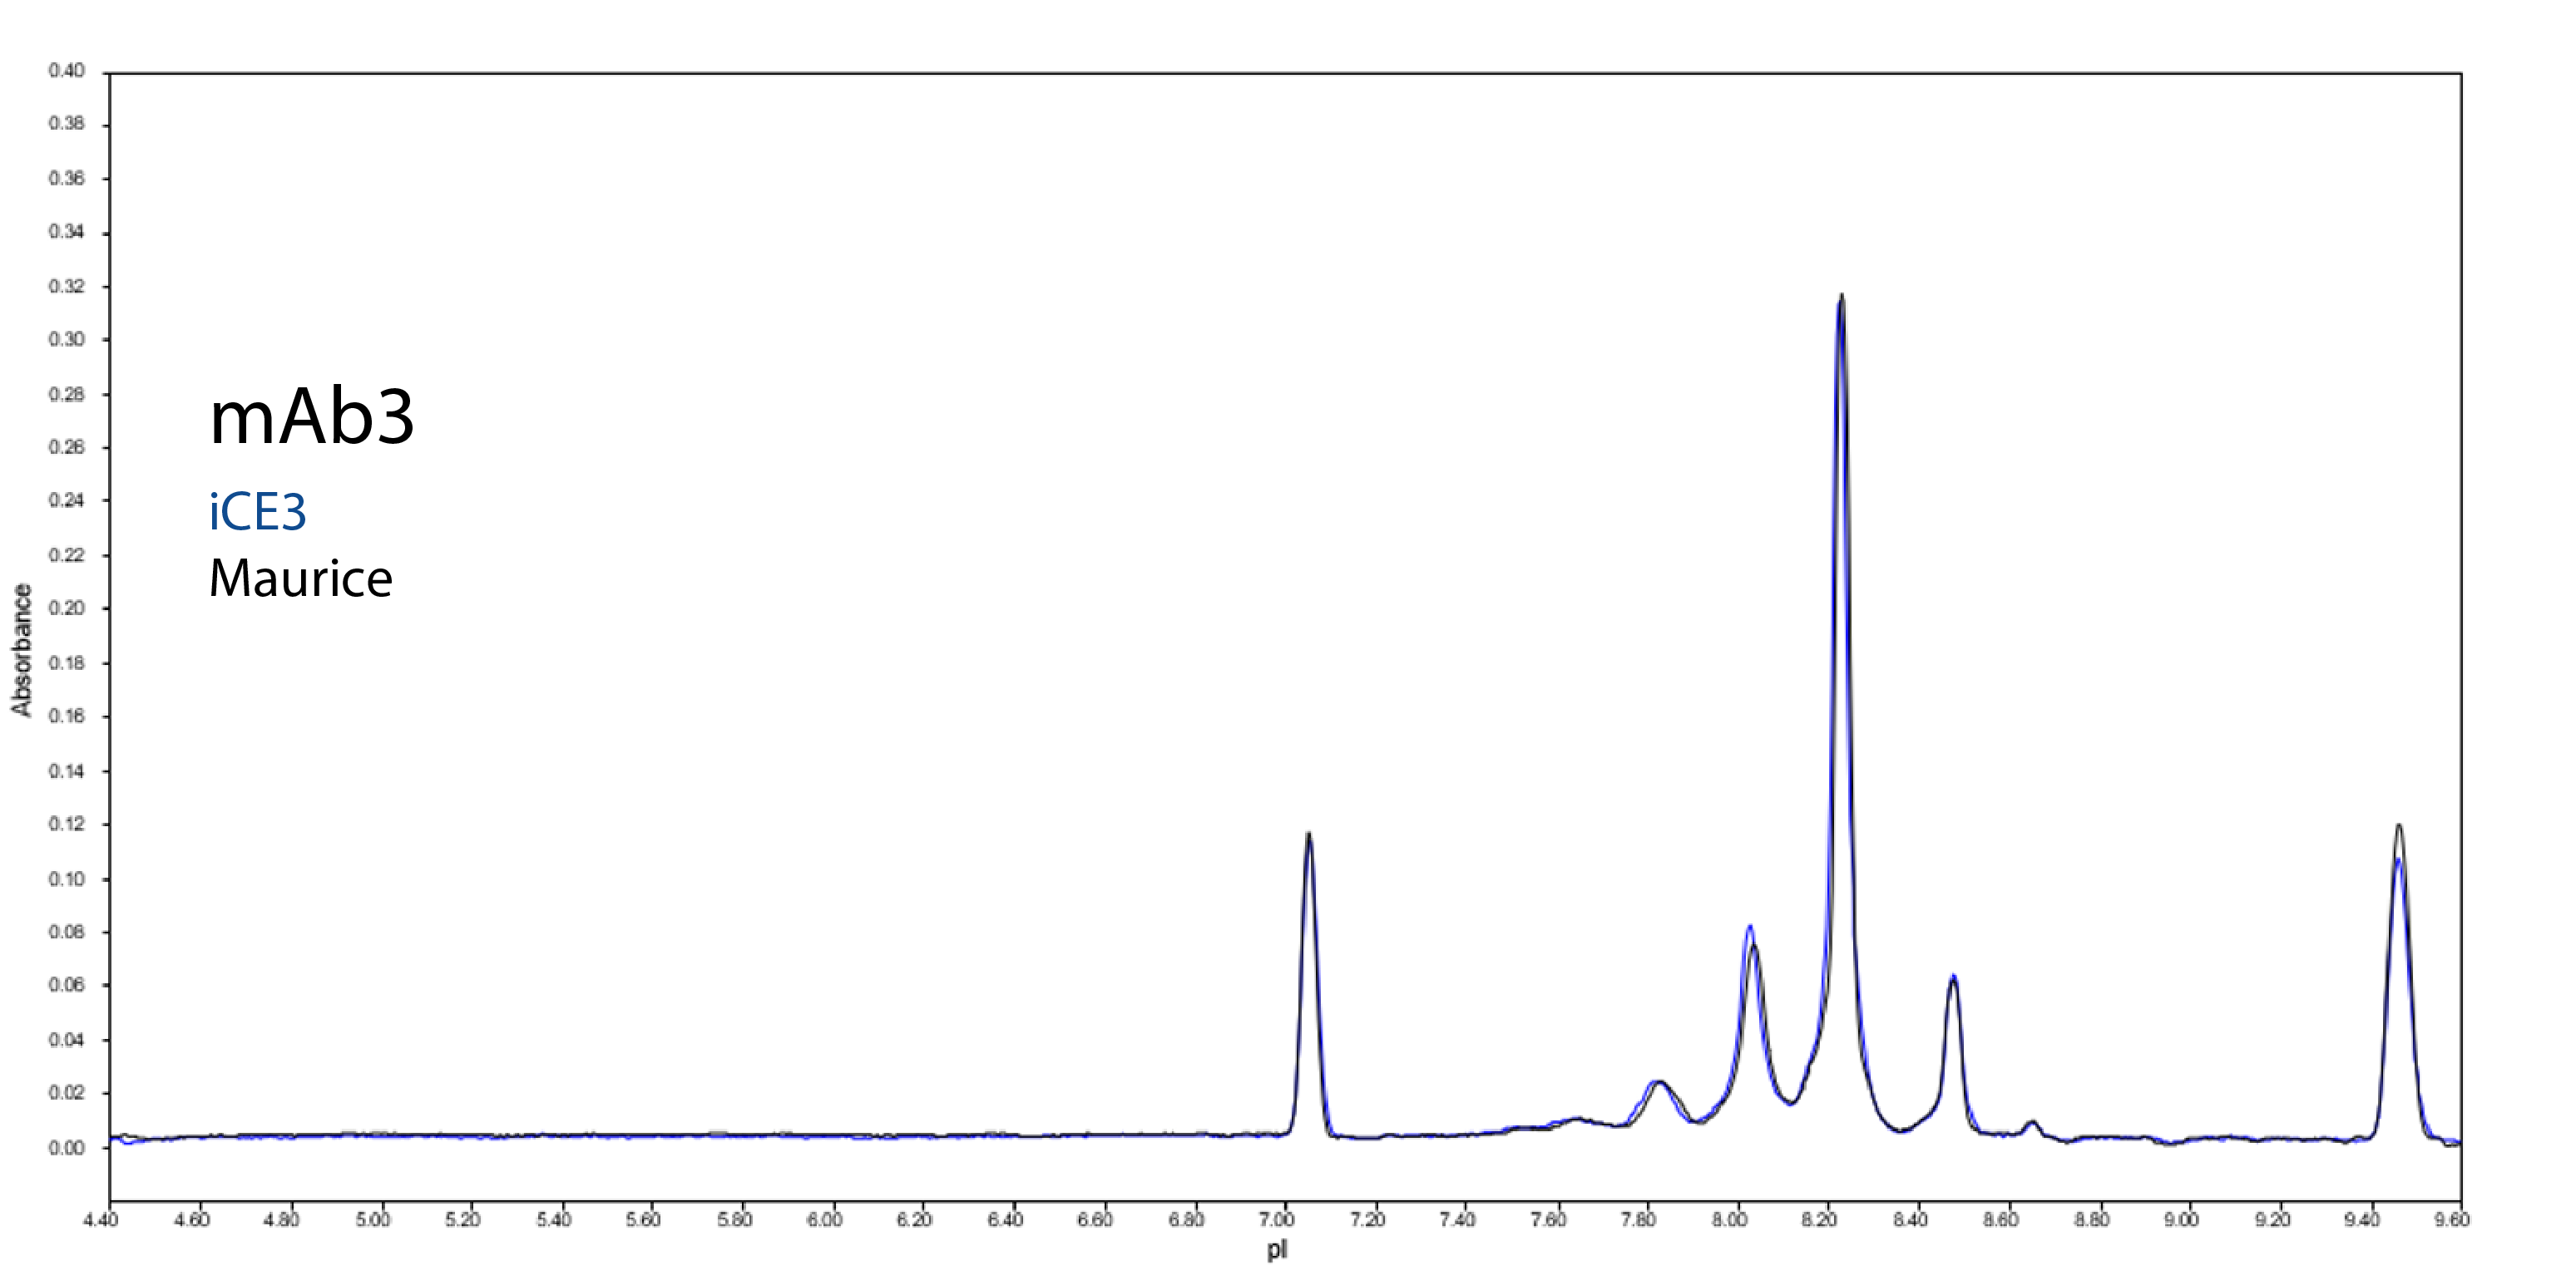The image size is (2576, 1275).
Task: Select the black Maurice legend label
Action: (x=300, y=578)
